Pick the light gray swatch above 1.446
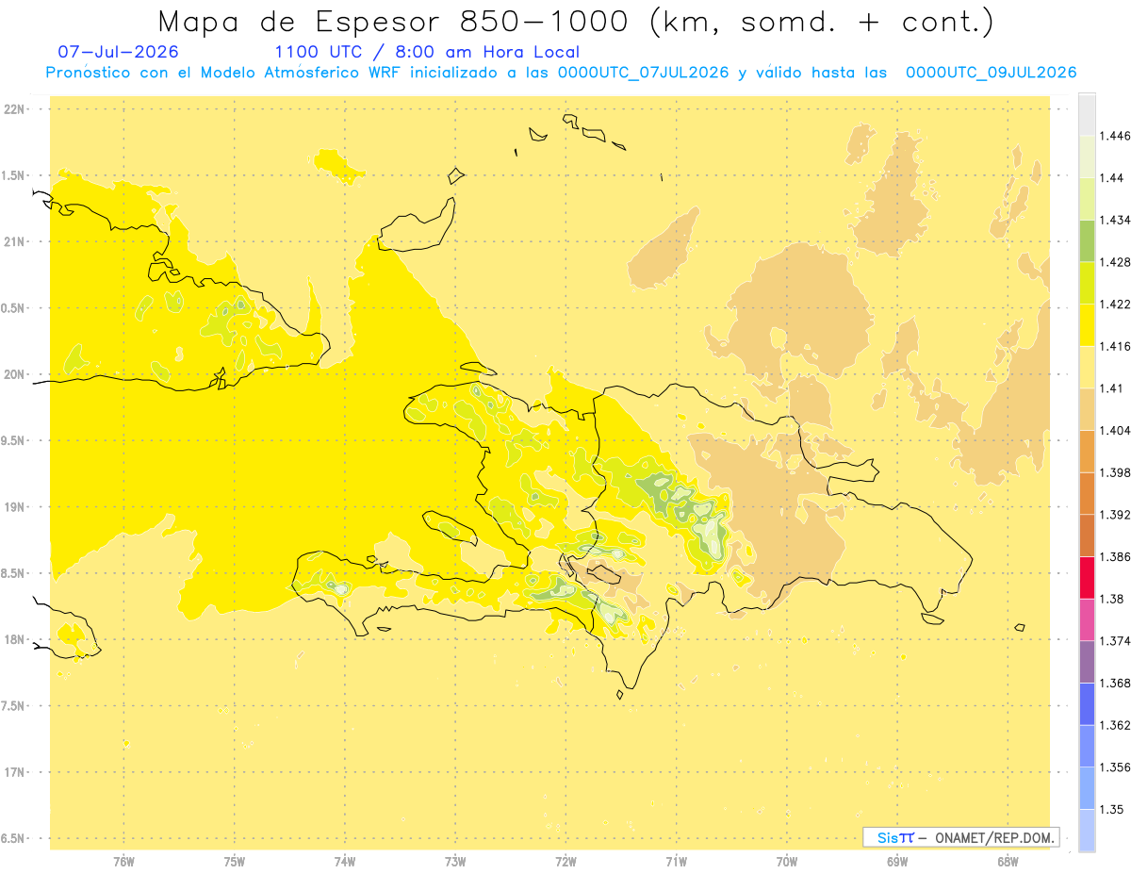Image resolution: width=1131 pixels, height=874 pixels. coord(1087,115)
